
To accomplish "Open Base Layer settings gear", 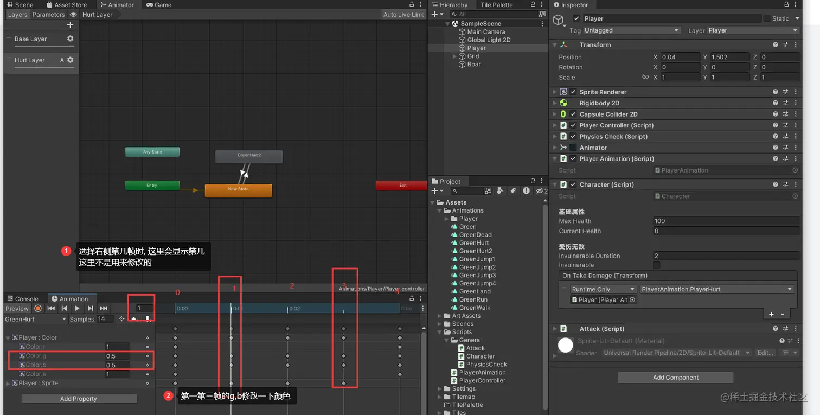I will pos(70,39).
